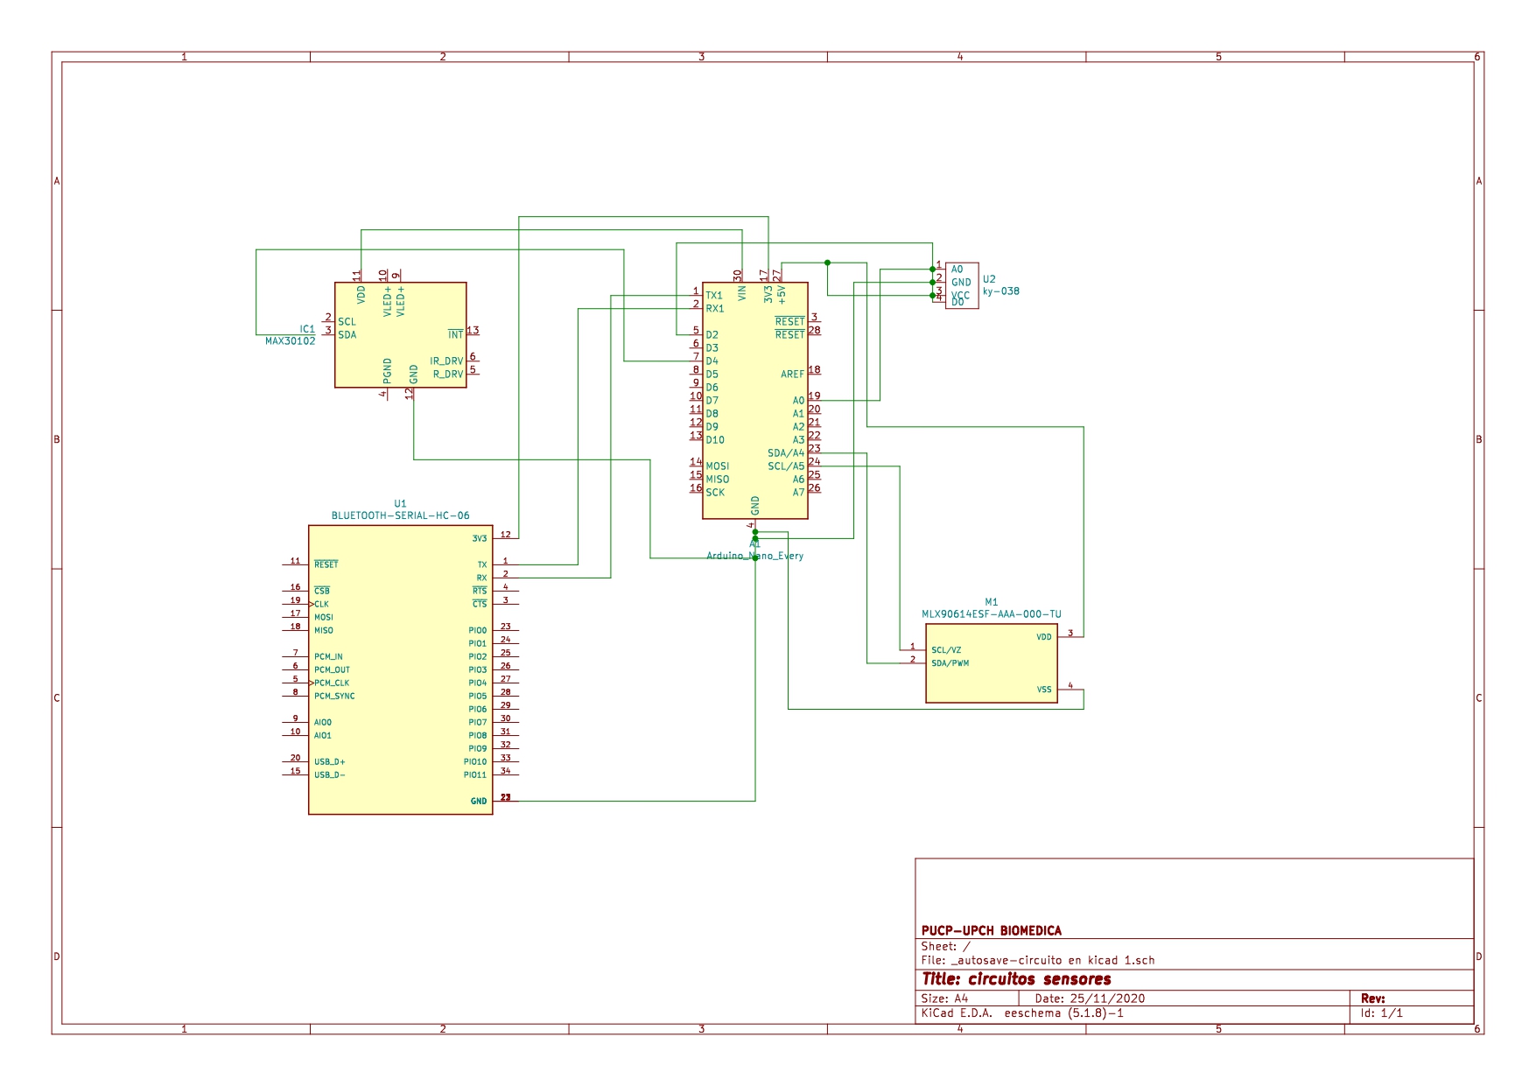Select the 'Rev:' field
The image size is (1536, 1086).
[1372, 998]
